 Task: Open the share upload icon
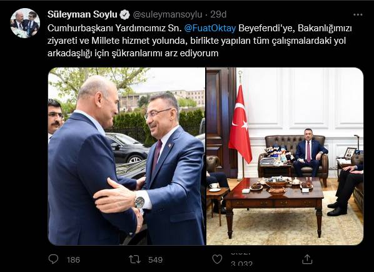[307, 259]
